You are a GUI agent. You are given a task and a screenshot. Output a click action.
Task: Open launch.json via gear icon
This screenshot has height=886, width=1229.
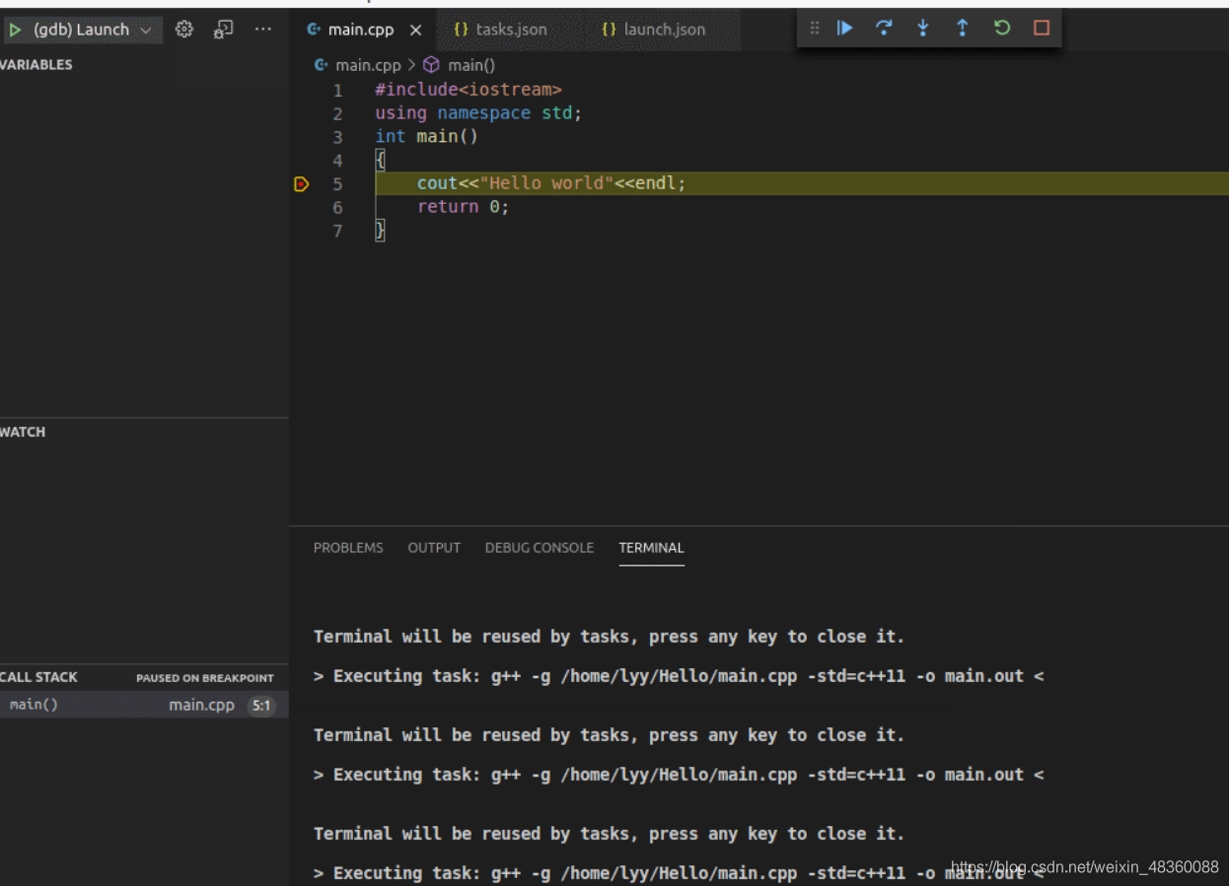[x=184, y=30]
